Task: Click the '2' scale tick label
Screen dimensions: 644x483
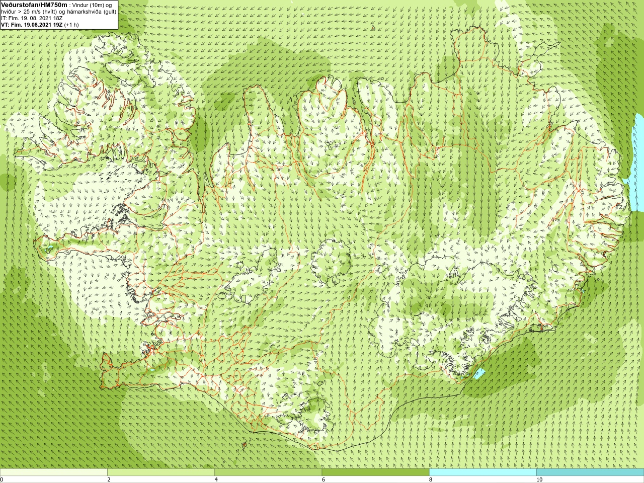Action: (x=109, y=479)
